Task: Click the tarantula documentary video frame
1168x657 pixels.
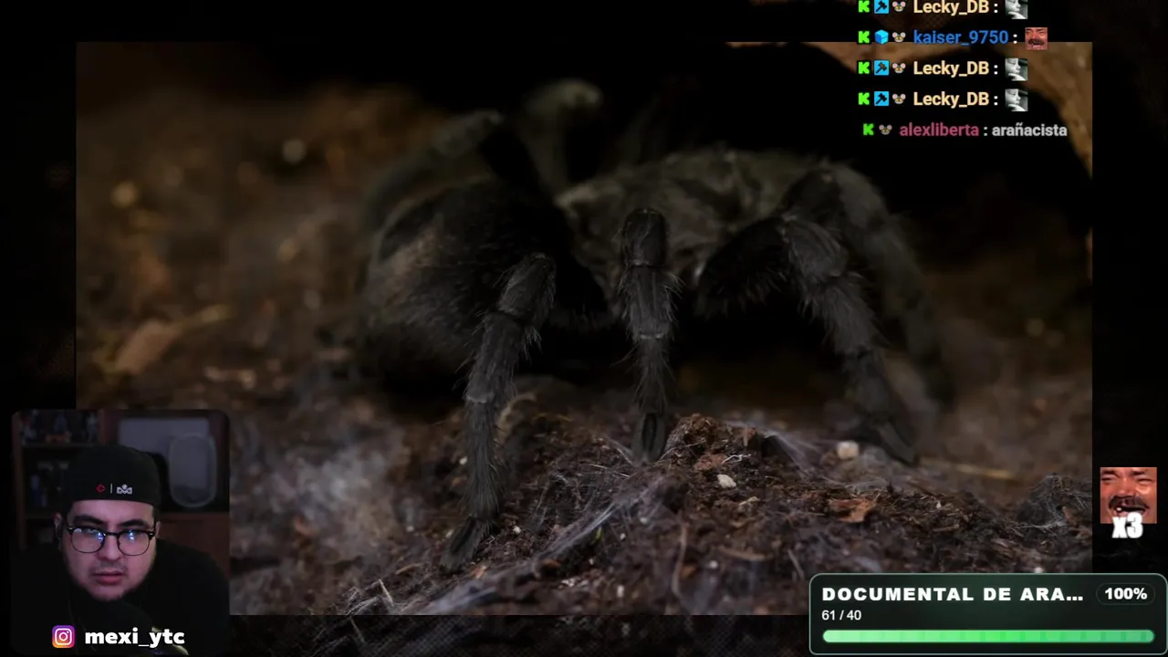Action: click(584, 328)
